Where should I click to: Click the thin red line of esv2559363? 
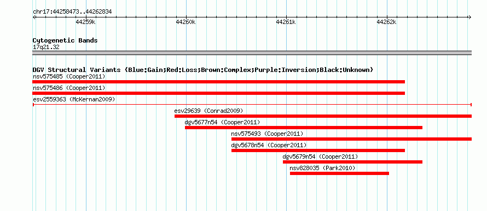252,105
